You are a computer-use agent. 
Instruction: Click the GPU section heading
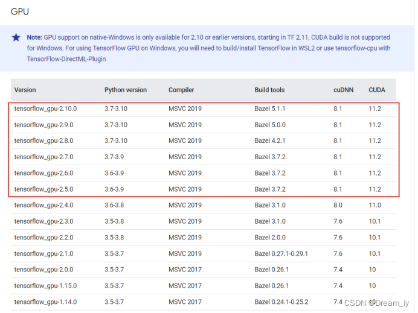20,11
